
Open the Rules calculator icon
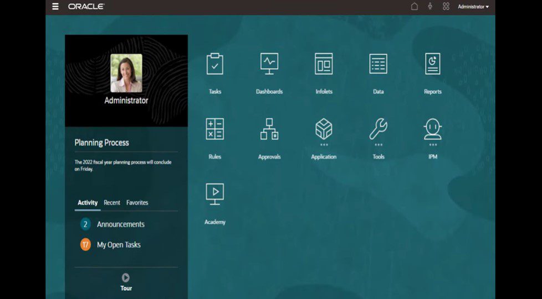tap(214, 129)
